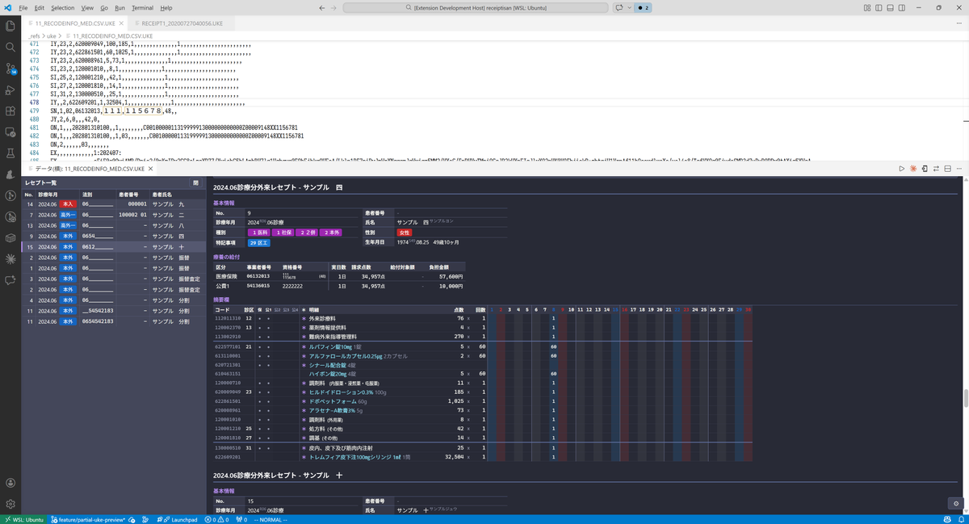The width and height of the screenshot is (969, 524).
Task: Click errors and warnings count in status bar
Action: (x=217, y=519)
